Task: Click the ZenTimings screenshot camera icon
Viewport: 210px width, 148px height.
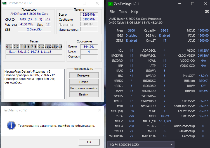Action: click(x=207, y=12)
